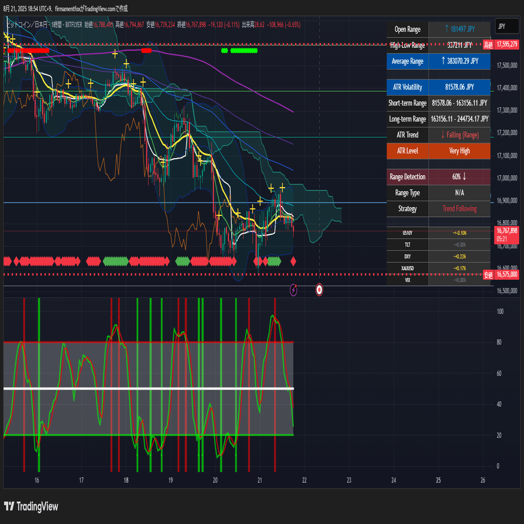
Task: Click the 17,500,000 price axis label
Action: pyautogui.click(x=507, y=65)
